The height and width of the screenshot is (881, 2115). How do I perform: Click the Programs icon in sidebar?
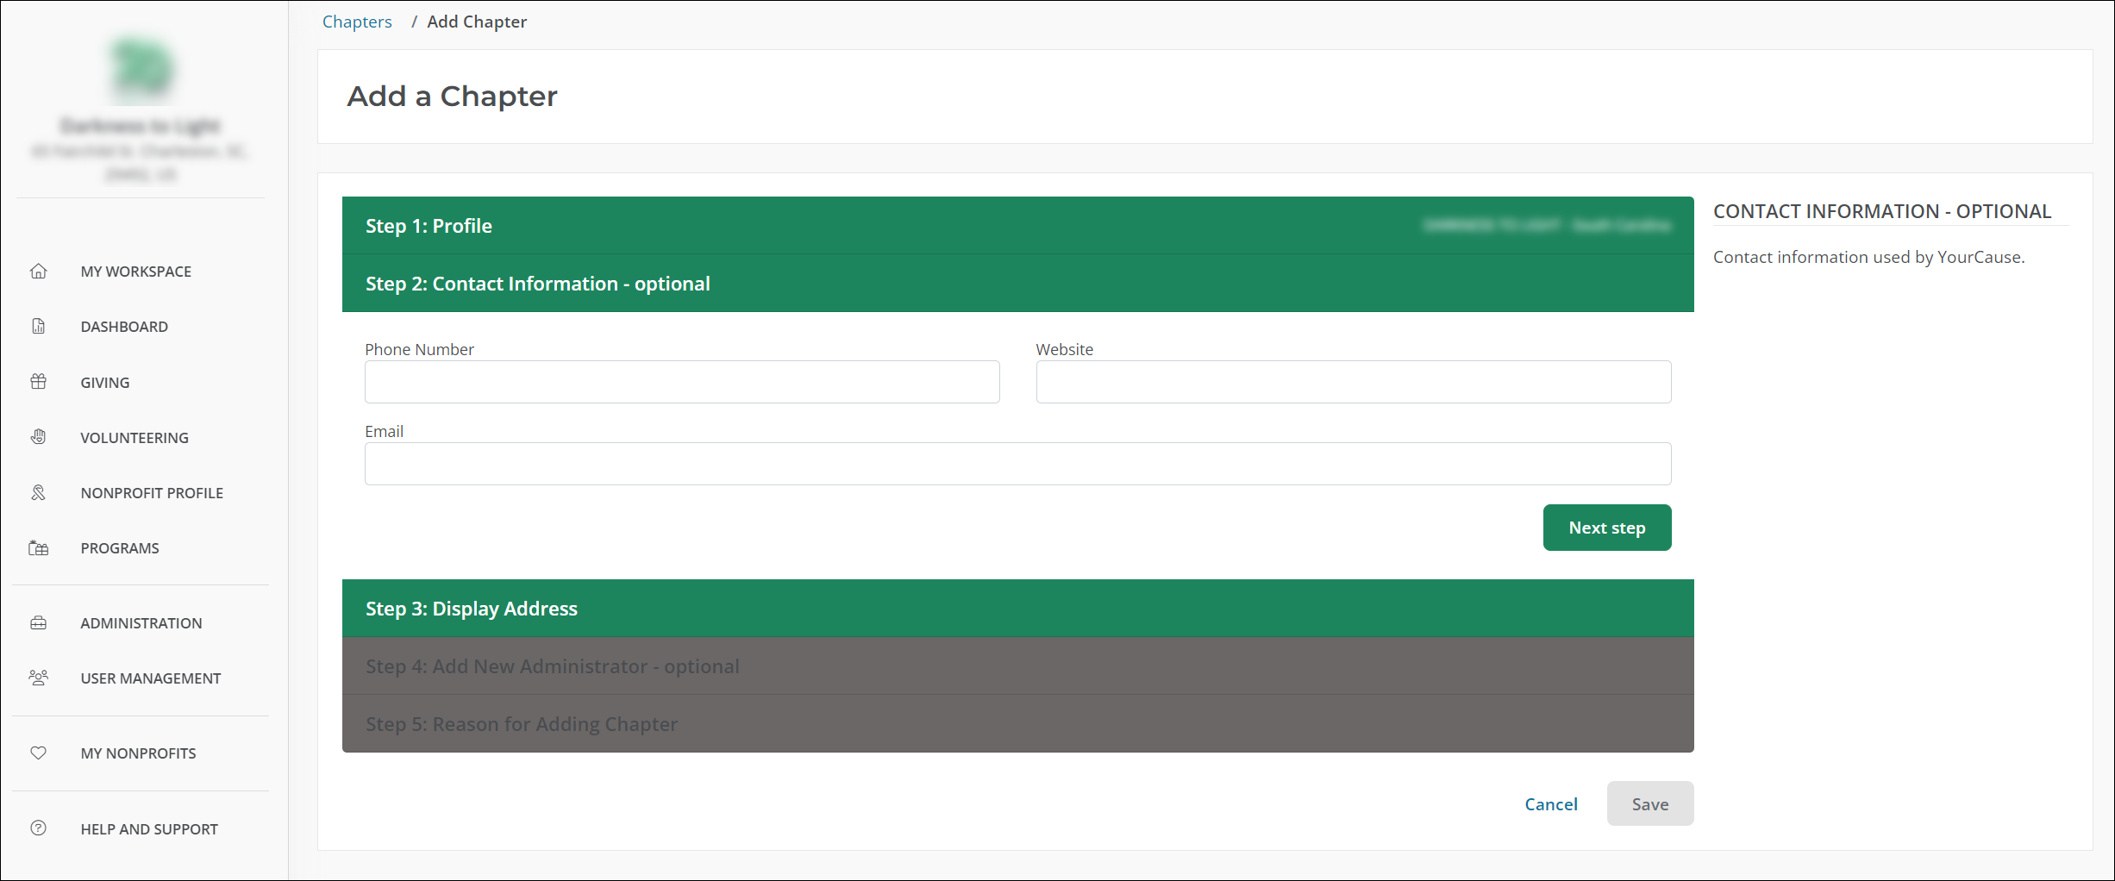tap(39, 548)
